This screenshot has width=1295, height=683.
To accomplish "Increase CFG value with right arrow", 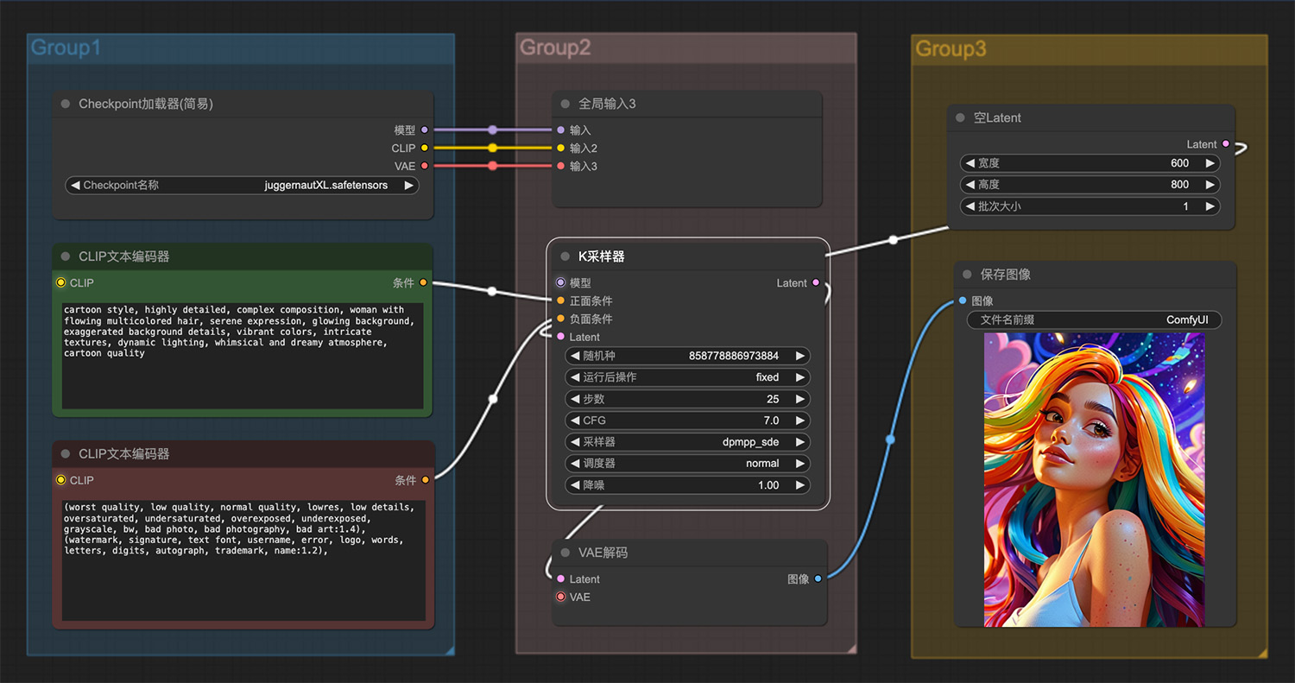I will click(x=800, y=421).
